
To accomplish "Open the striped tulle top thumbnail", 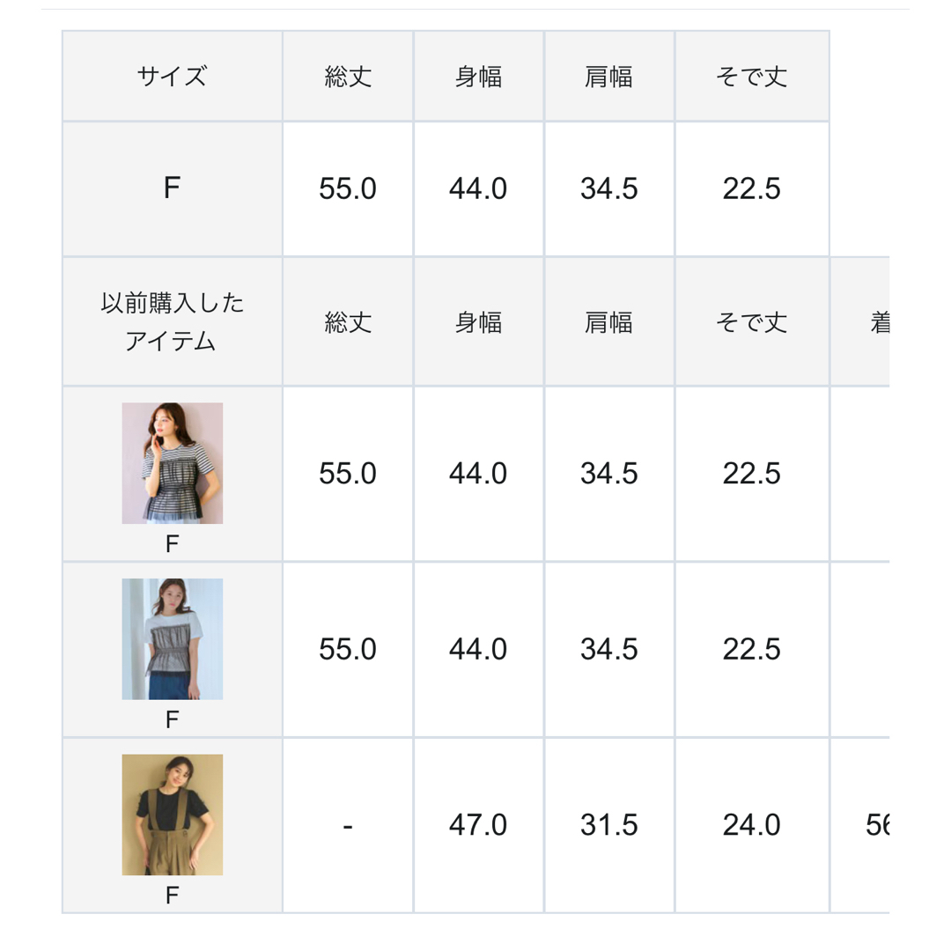I will pyautogui.click(x=173, y=463).
